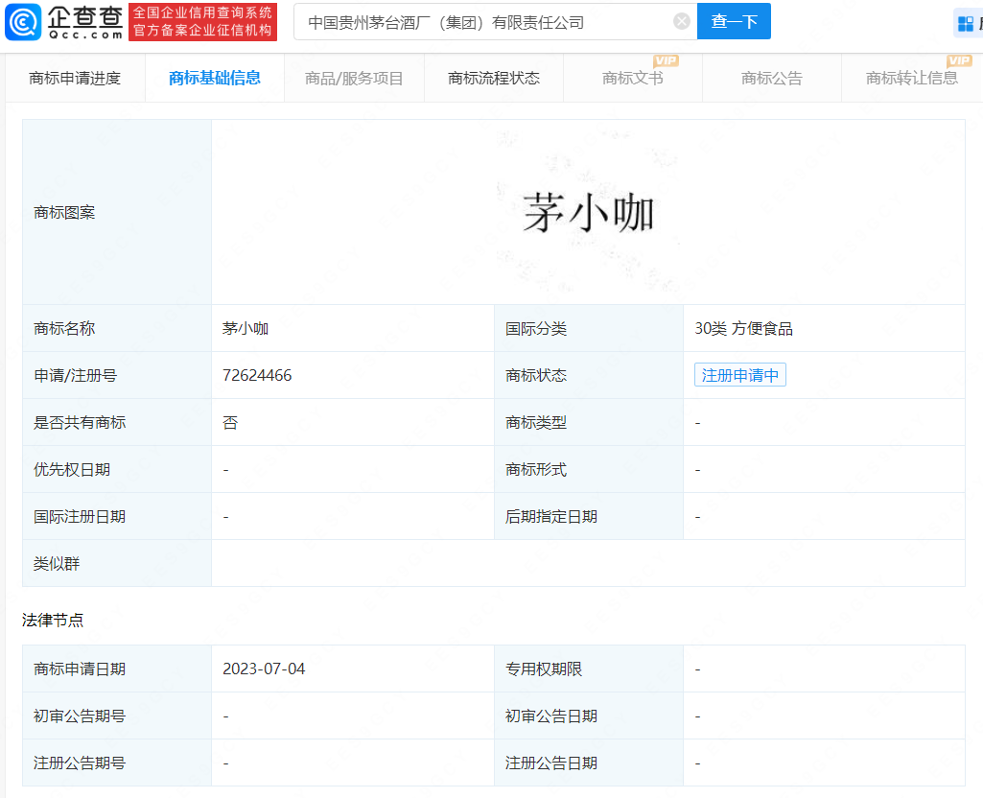The width and height of the screenshot is (983, 798).
Task: Click the 注册公告日期 label cell
Action: 589,763
